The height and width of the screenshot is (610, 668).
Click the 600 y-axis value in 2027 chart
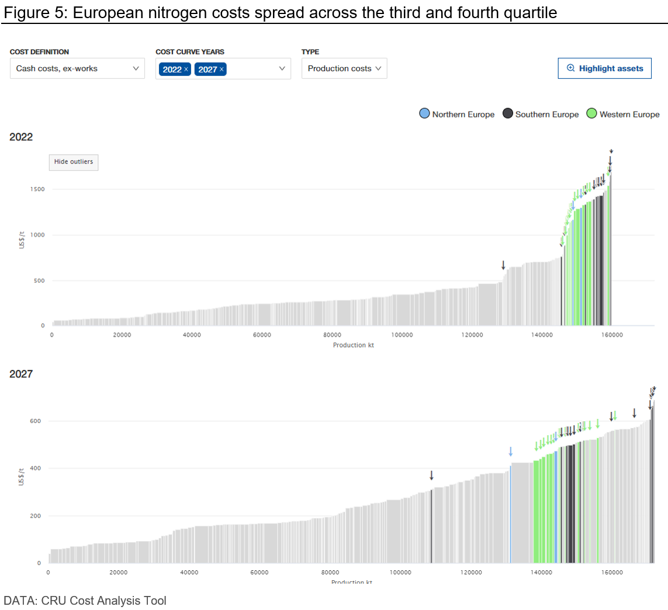(36, 421)
